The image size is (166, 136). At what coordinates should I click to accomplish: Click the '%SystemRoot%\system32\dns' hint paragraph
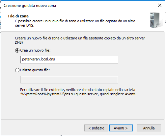pyautogui.click(x=78, y=92)
